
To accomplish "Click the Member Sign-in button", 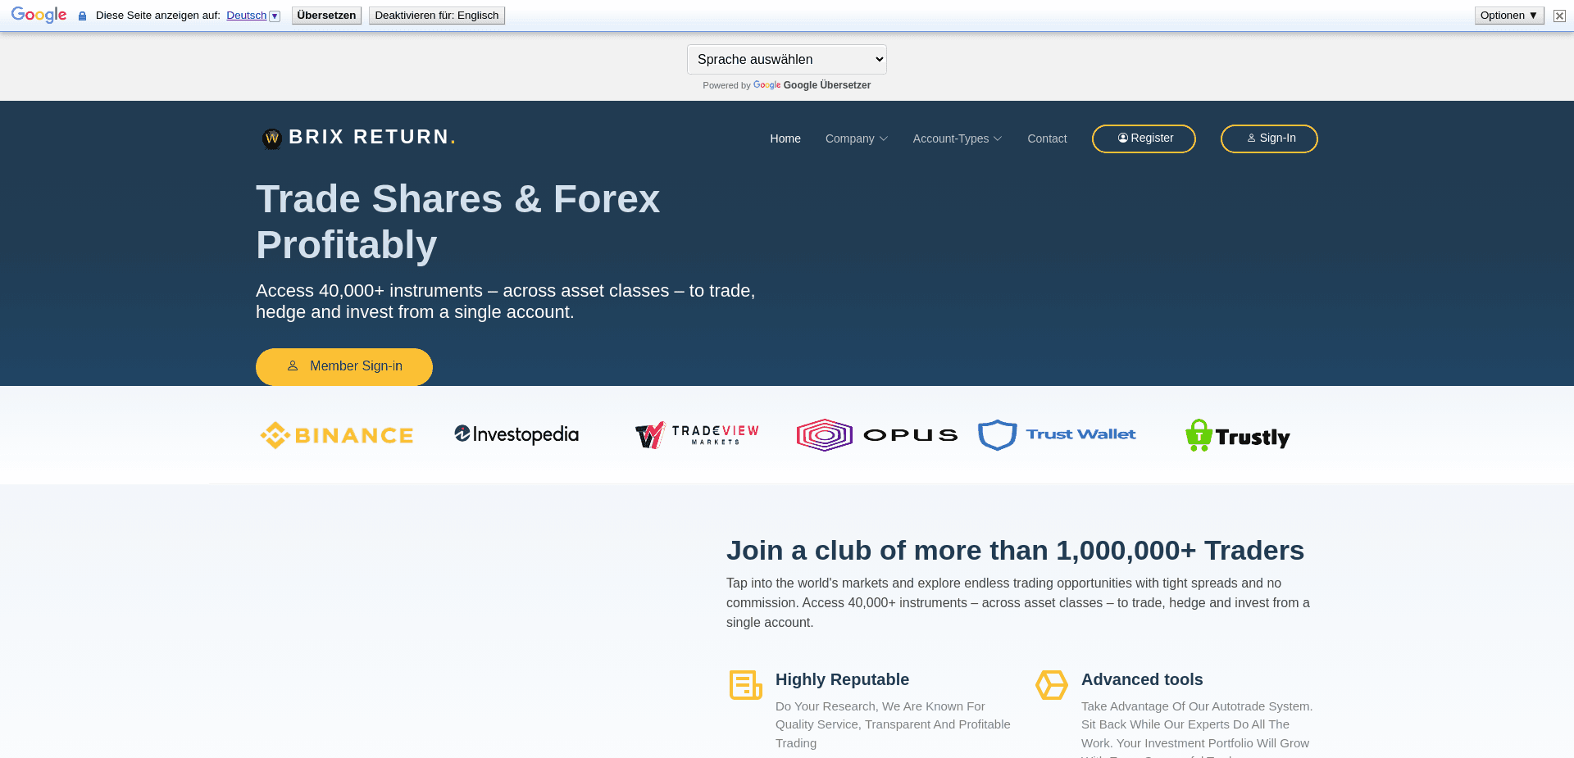I will click(x=343, y=366).
